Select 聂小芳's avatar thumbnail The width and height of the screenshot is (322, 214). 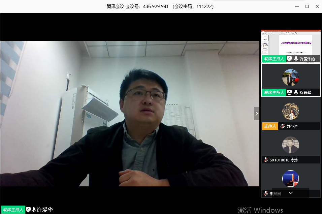290,111
